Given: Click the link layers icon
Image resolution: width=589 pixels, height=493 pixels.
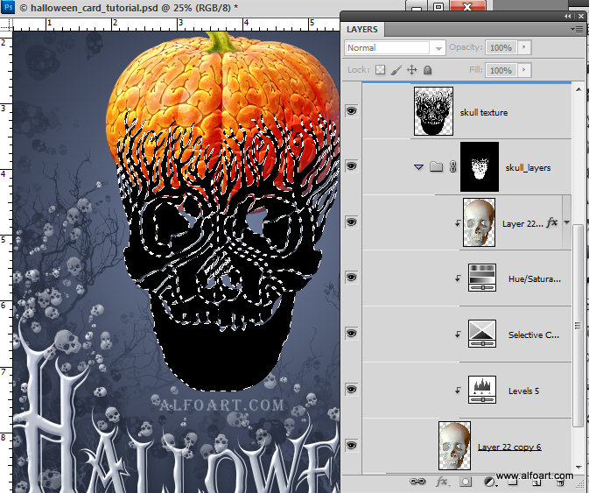Looking at the screenshot, I should (x=418, y=482).
